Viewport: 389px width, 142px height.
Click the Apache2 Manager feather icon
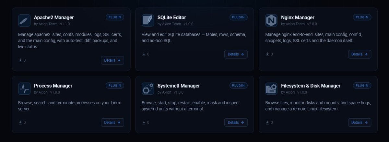click(x=24, y=20)
